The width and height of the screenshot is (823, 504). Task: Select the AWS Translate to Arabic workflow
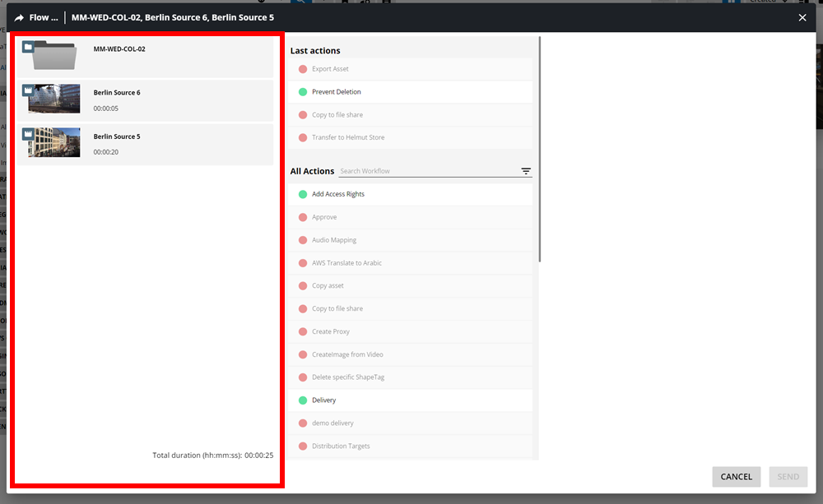coord(346,263)
